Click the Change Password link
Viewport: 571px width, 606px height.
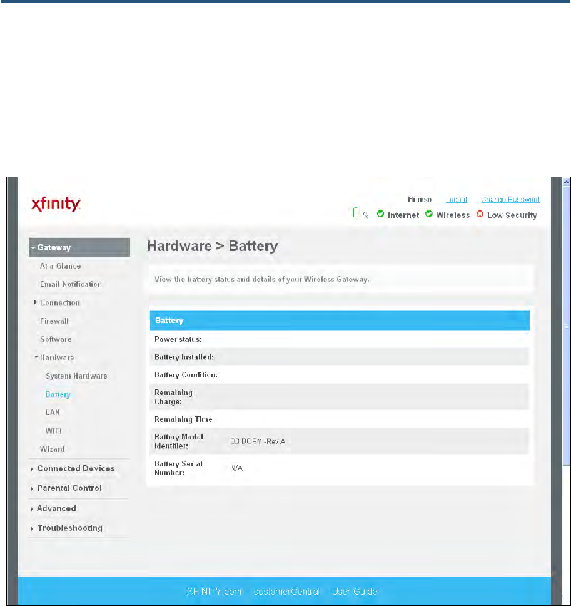(510, 200)
